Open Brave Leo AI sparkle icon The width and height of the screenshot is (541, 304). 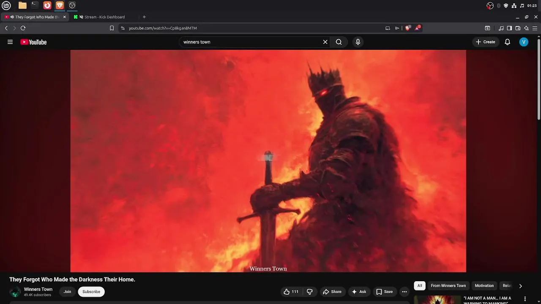(526, 28)
